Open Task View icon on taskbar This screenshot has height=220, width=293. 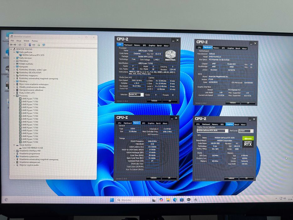[154, 200]
